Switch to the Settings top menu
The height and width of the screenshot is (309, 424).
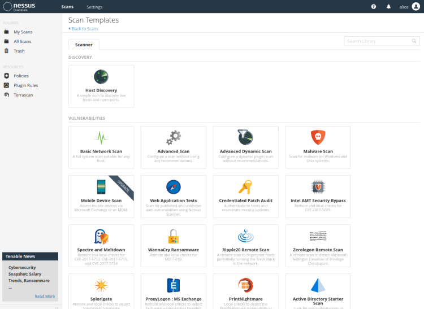(x=94, y=7)
